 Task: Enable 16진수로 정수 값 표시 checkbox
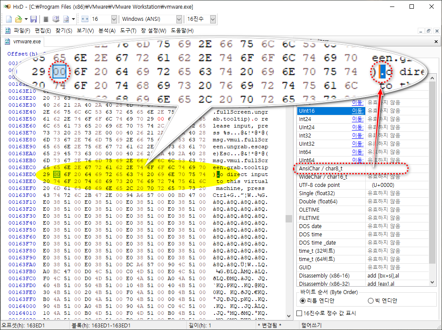point(326,313)
